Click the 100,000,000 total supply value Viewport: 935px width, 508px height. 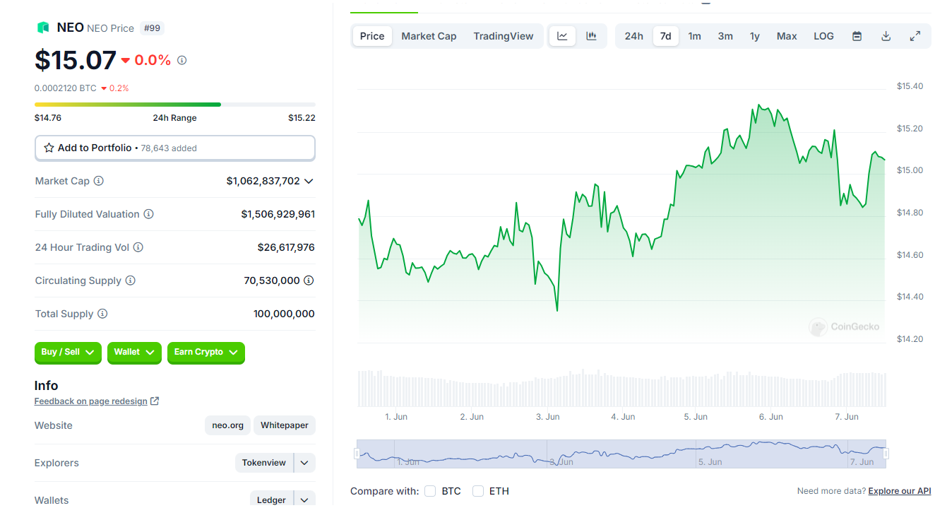click(x=284, y=314)
